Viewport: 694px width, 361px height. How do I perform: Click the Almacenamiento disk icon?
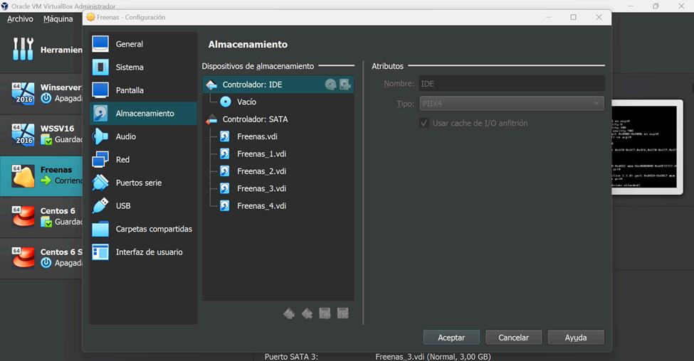pos(100,113)
